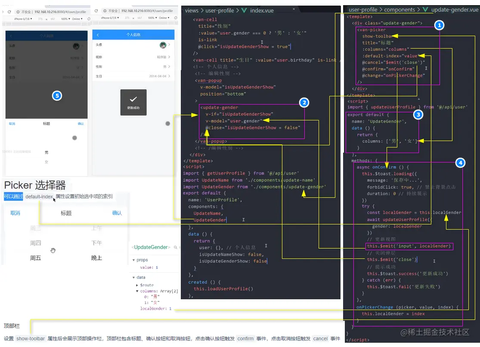Click 'value: 1' prop in devtools
The image size is (480, 347).
click(x=149, y=267)
